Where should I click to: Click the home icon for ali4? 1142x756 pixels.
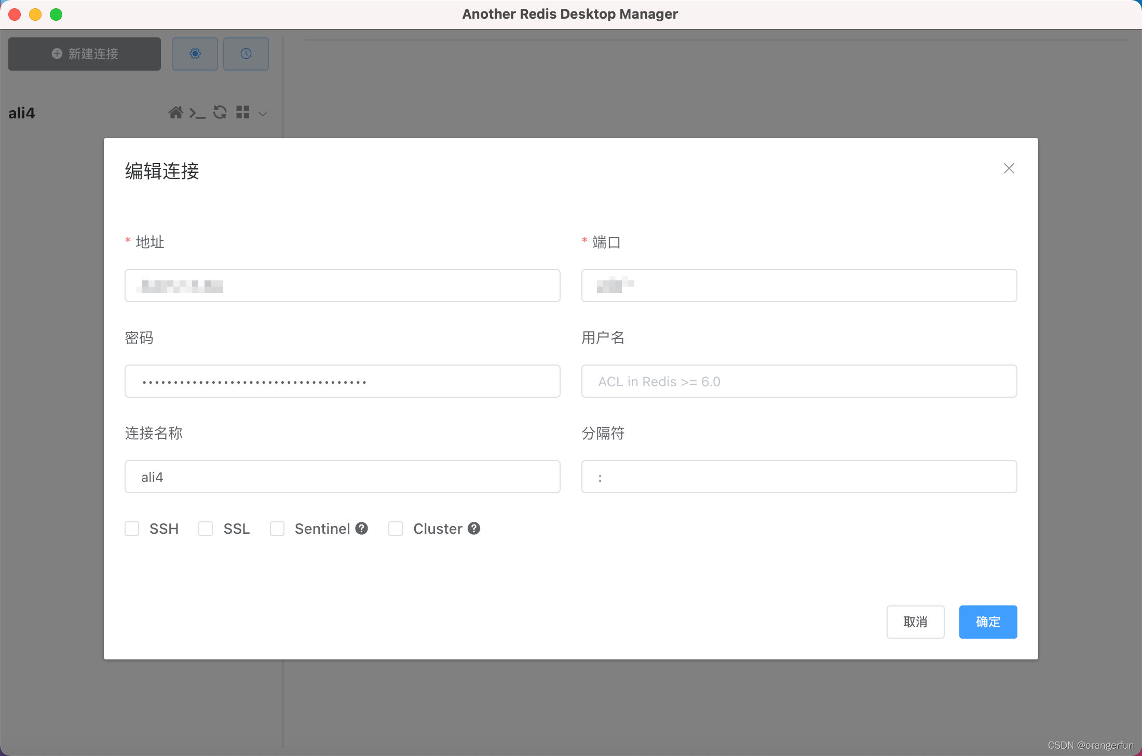click(175, 113)
